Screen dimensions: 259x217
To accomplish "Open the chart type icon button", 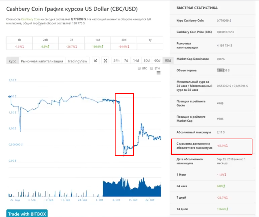I will tap(95, 61).
